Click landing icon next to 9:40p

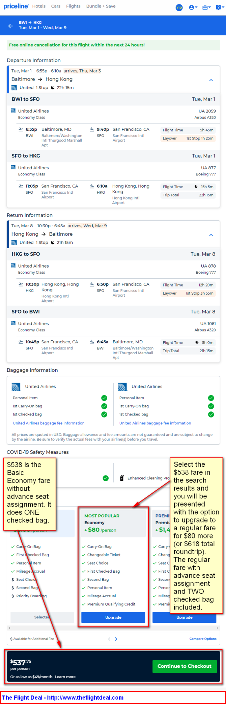pyautogui.click(x=92, y=129)
